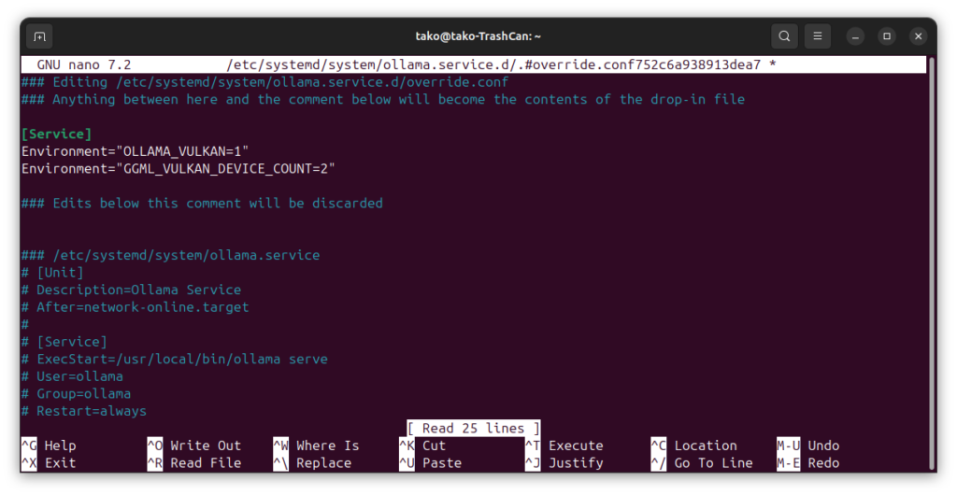Click the Exit shortcut at bottom
Image resolution: width=957 pixels, height=495 pixels.
[x=60, y=462]
